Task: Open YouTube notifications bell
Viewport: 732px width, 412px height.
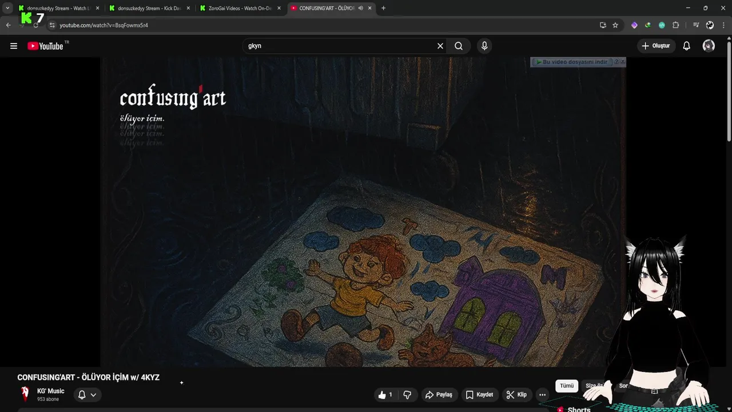Action: point(687,46)
